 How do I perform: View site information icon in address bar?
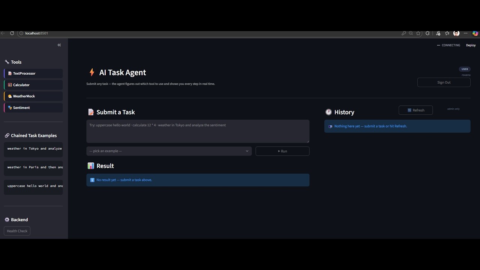[x=21, y=33]
